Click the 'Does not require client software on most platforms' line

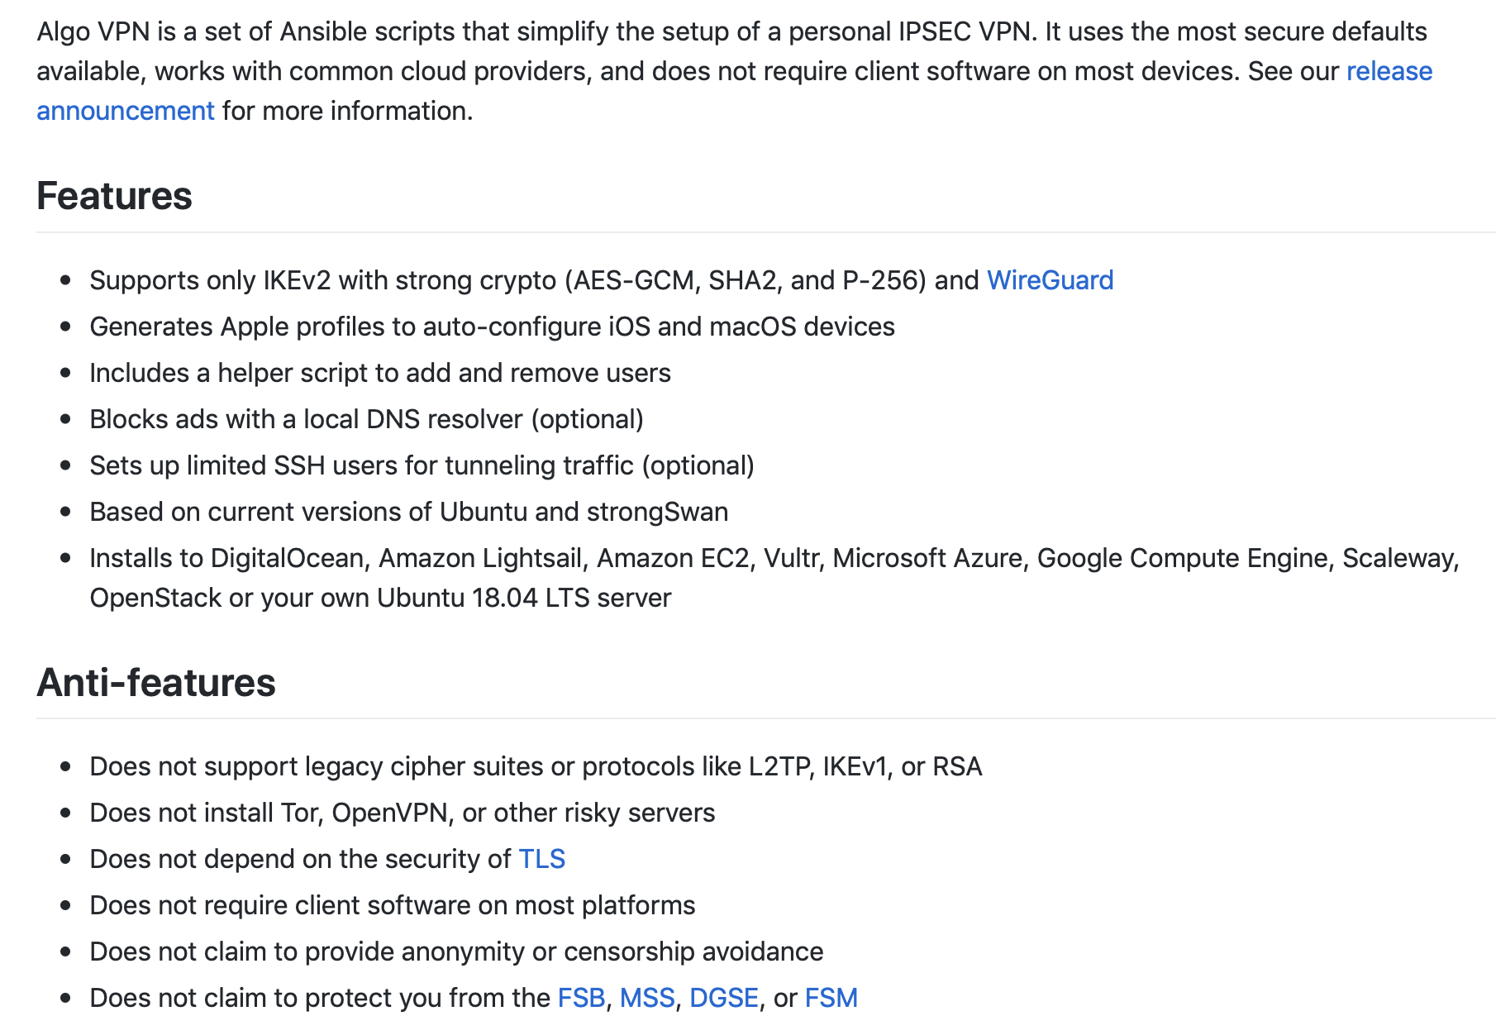coord(392,905)
